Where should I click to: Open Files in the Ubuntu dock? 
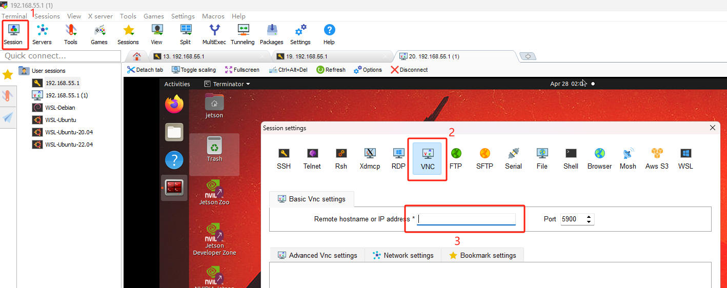[x=174, y=132]
